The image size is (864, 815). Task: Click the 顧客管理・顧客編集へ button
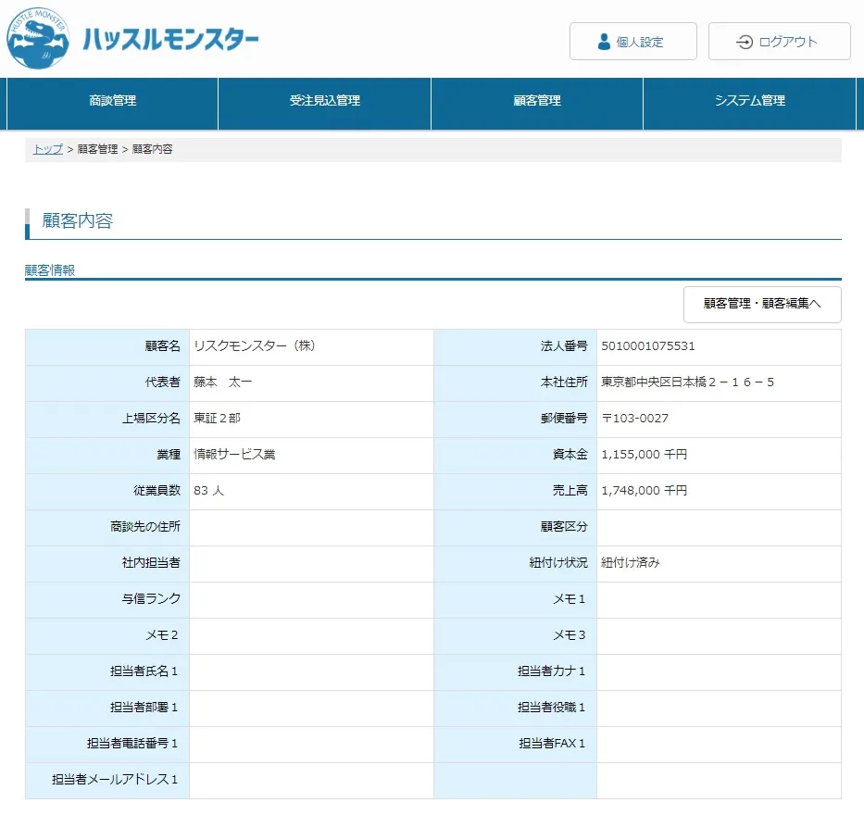[762, 304]
